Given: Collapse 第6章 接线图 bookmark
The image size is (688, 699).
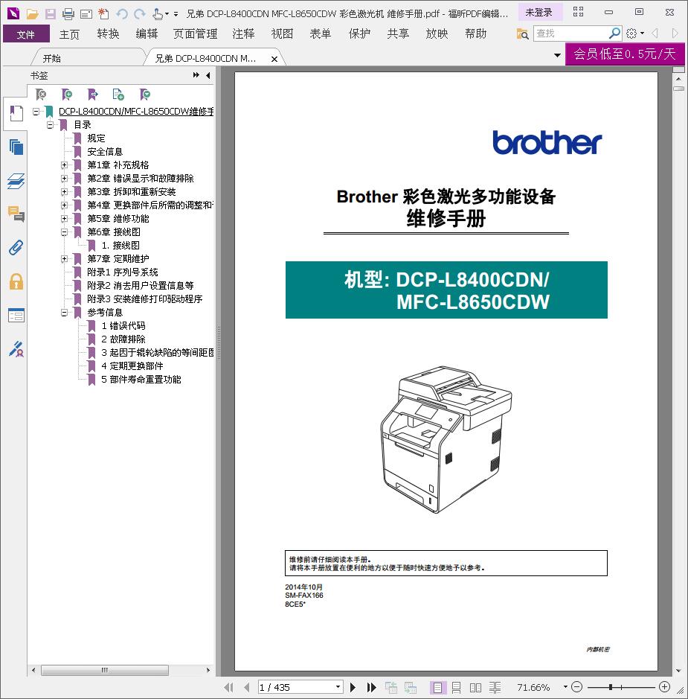Looking at the screenshot, I should pos(64,232).
